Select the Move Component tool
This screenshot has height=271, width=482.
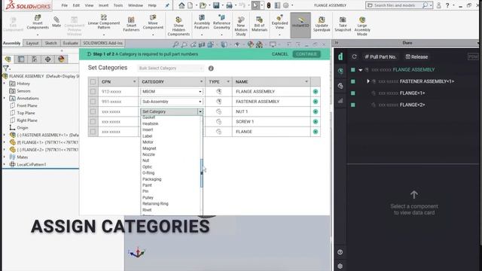153,22
